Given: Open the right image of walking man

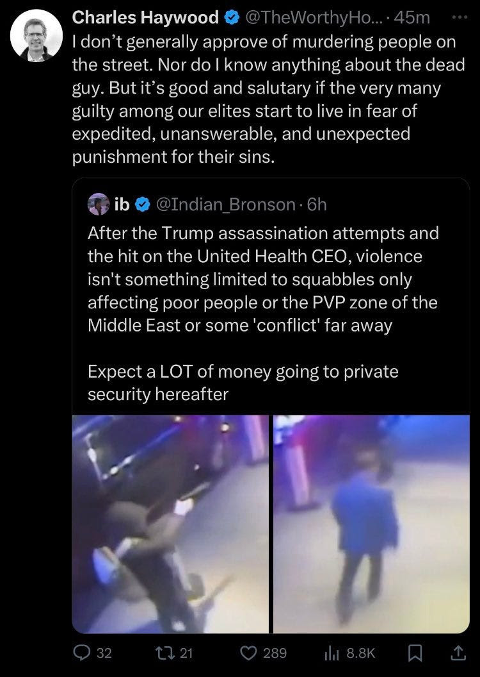Looking at the screenshot, I should (371, 524).
